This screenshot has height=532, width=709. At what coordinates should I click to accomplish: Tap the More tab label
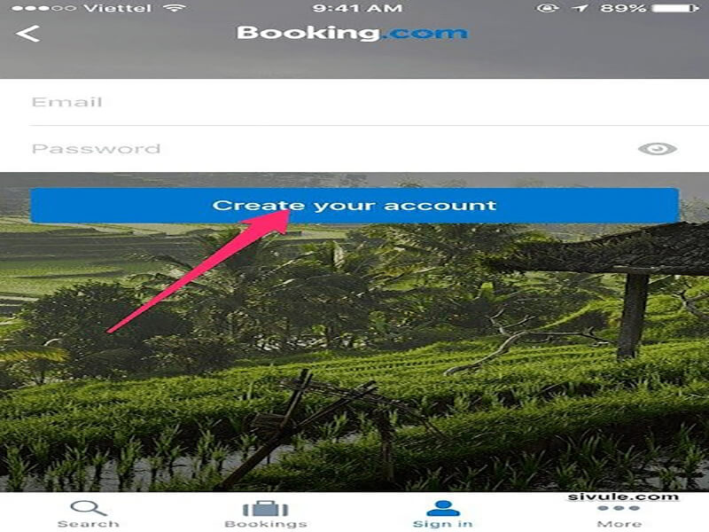click(x=619, y=524)
